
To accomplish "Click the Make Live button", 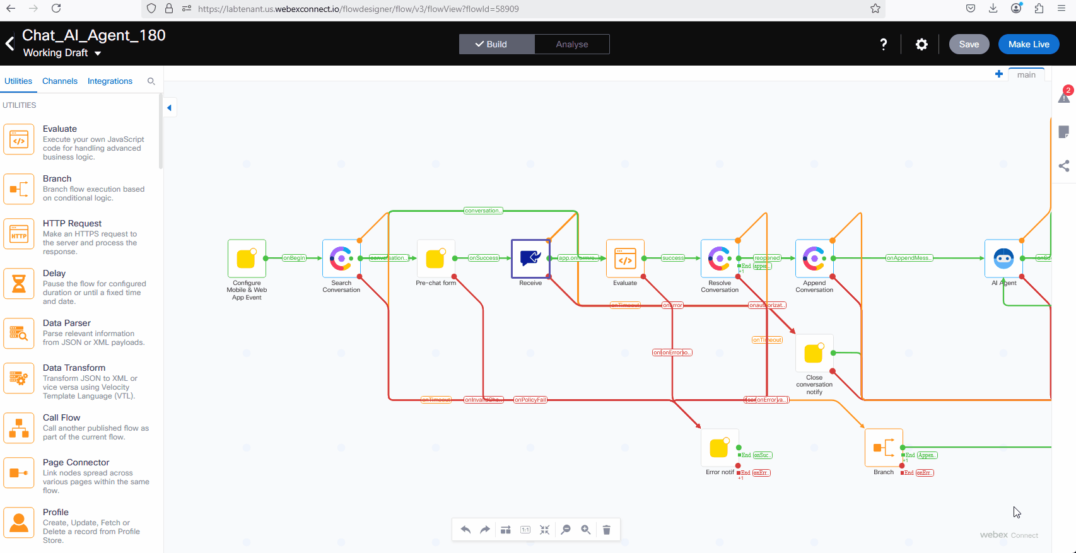I will pyautogui.click(x=1028, y=44).
